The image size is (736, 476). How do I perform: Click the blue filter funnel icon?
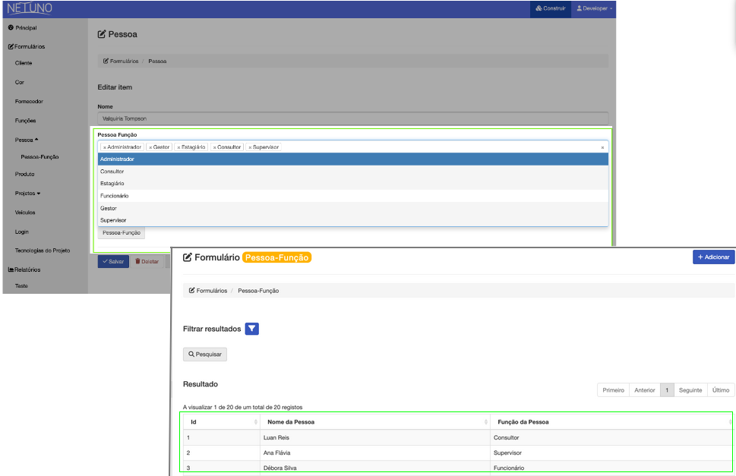(x=253, y=329)
